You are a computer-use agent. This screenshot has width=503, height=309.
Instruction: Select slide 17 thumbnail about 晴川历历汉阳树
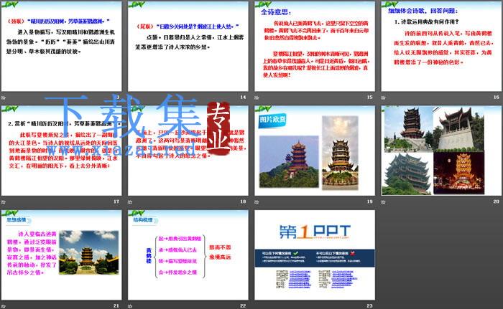coord(61,151)
